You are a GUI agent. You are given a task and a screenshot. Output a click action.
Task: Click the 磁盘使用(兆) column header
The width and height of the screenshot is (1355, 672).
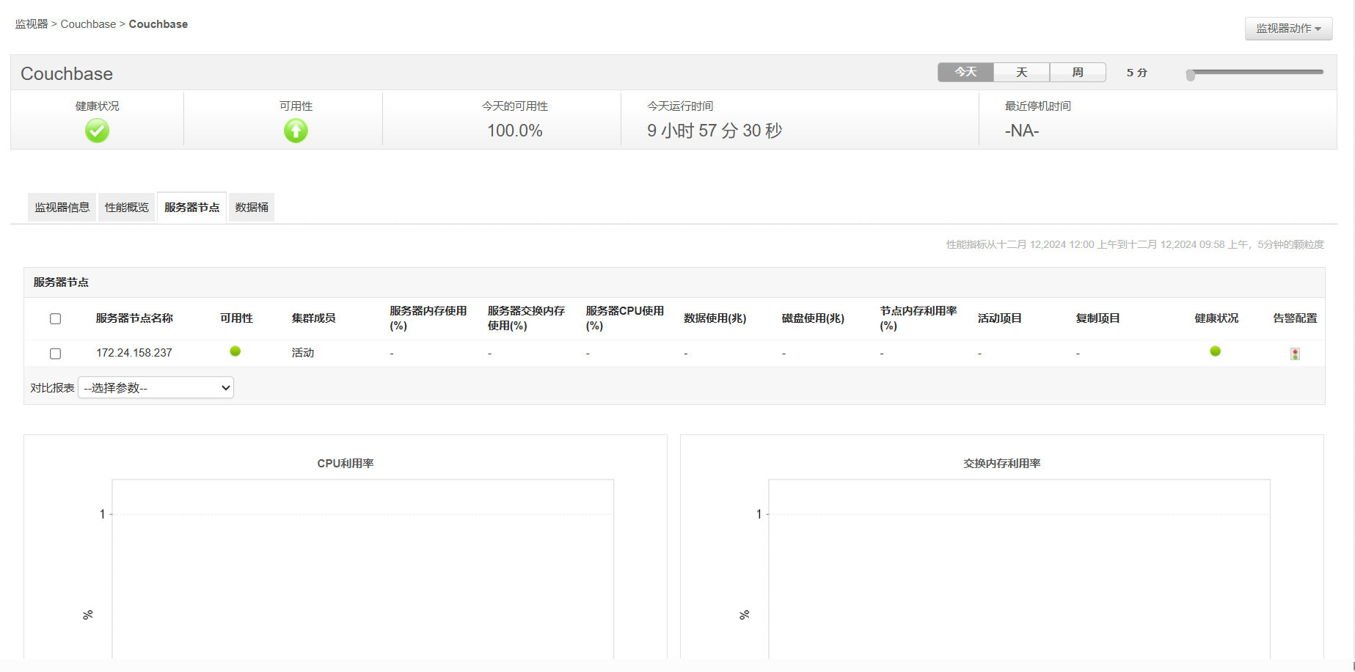pos(813,318)
